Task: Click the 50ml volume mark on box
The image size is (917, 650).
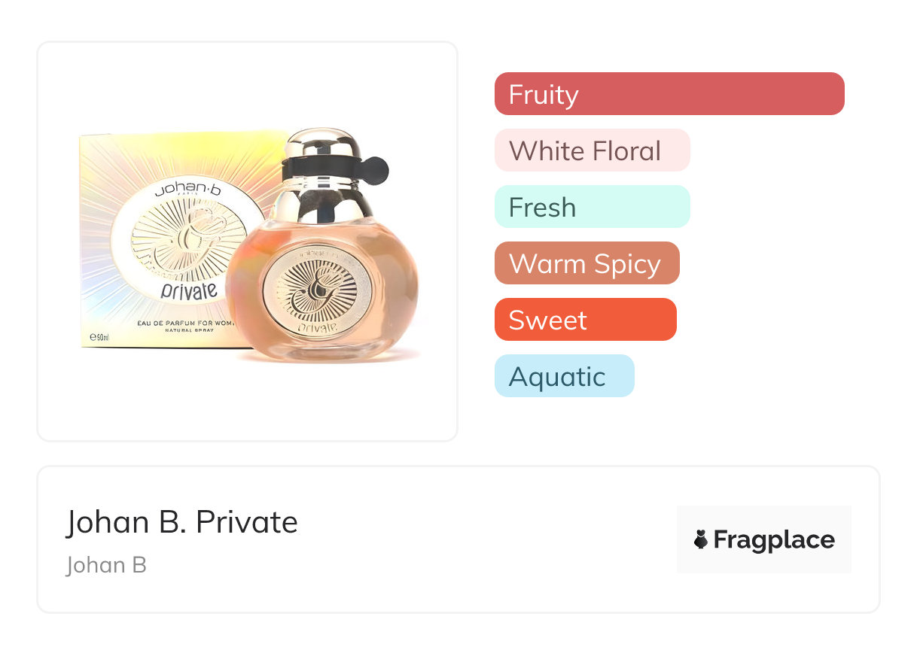Action: pos(100,338)
